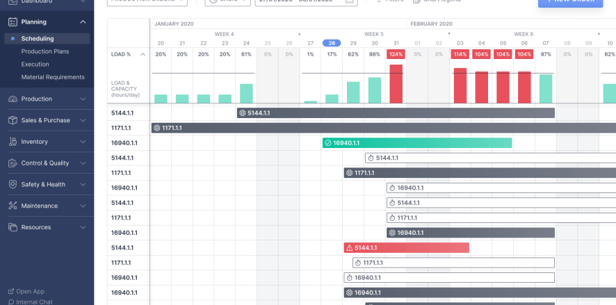Click the Production module icon in sidebar
The image size is (616, 305).
tap(12, 99)
